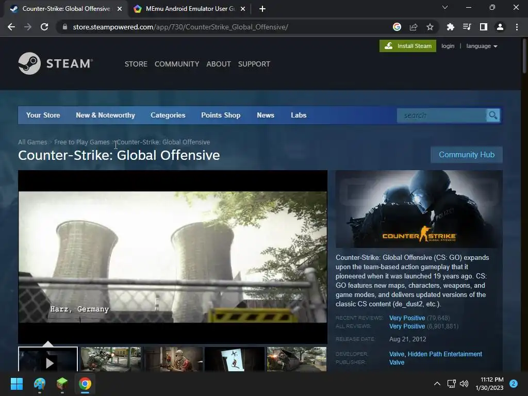
Task: Open the media control icon in Chrome toolbar
Action: [467, 27]
